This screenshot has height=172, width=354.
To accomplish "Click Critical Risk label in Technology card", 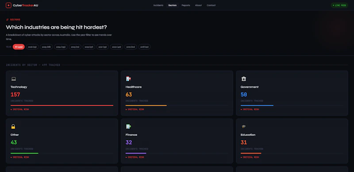I will [x=20, y=109].
